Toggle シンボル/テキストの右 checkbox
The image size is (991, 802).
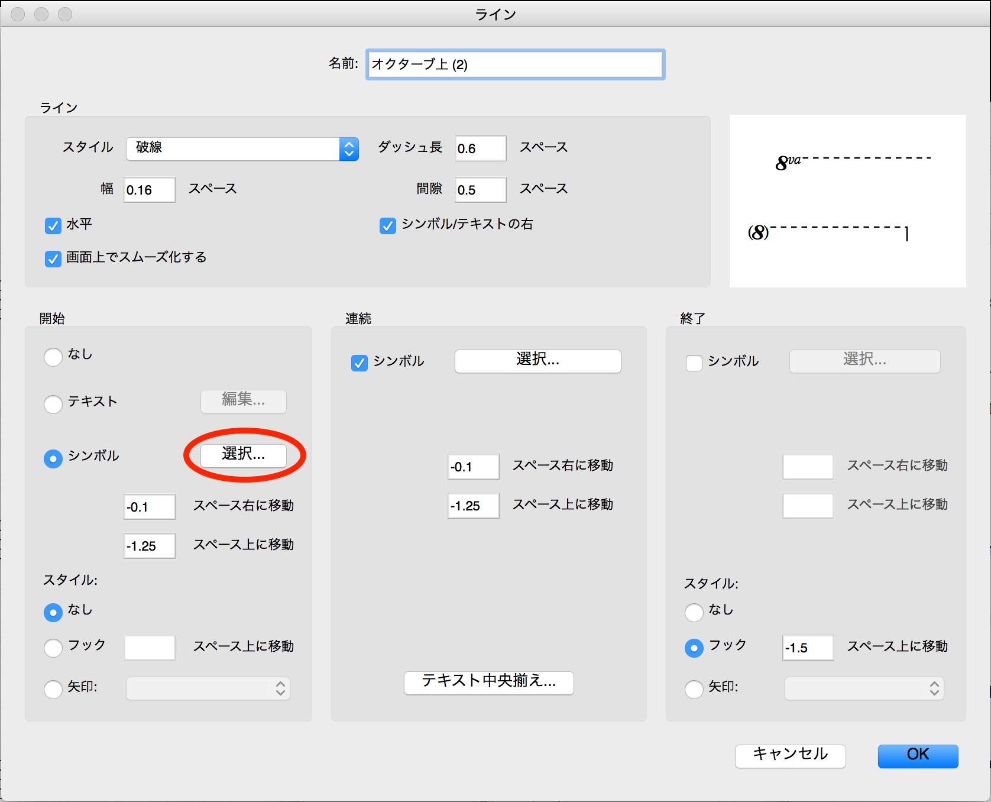pos(388,225)
